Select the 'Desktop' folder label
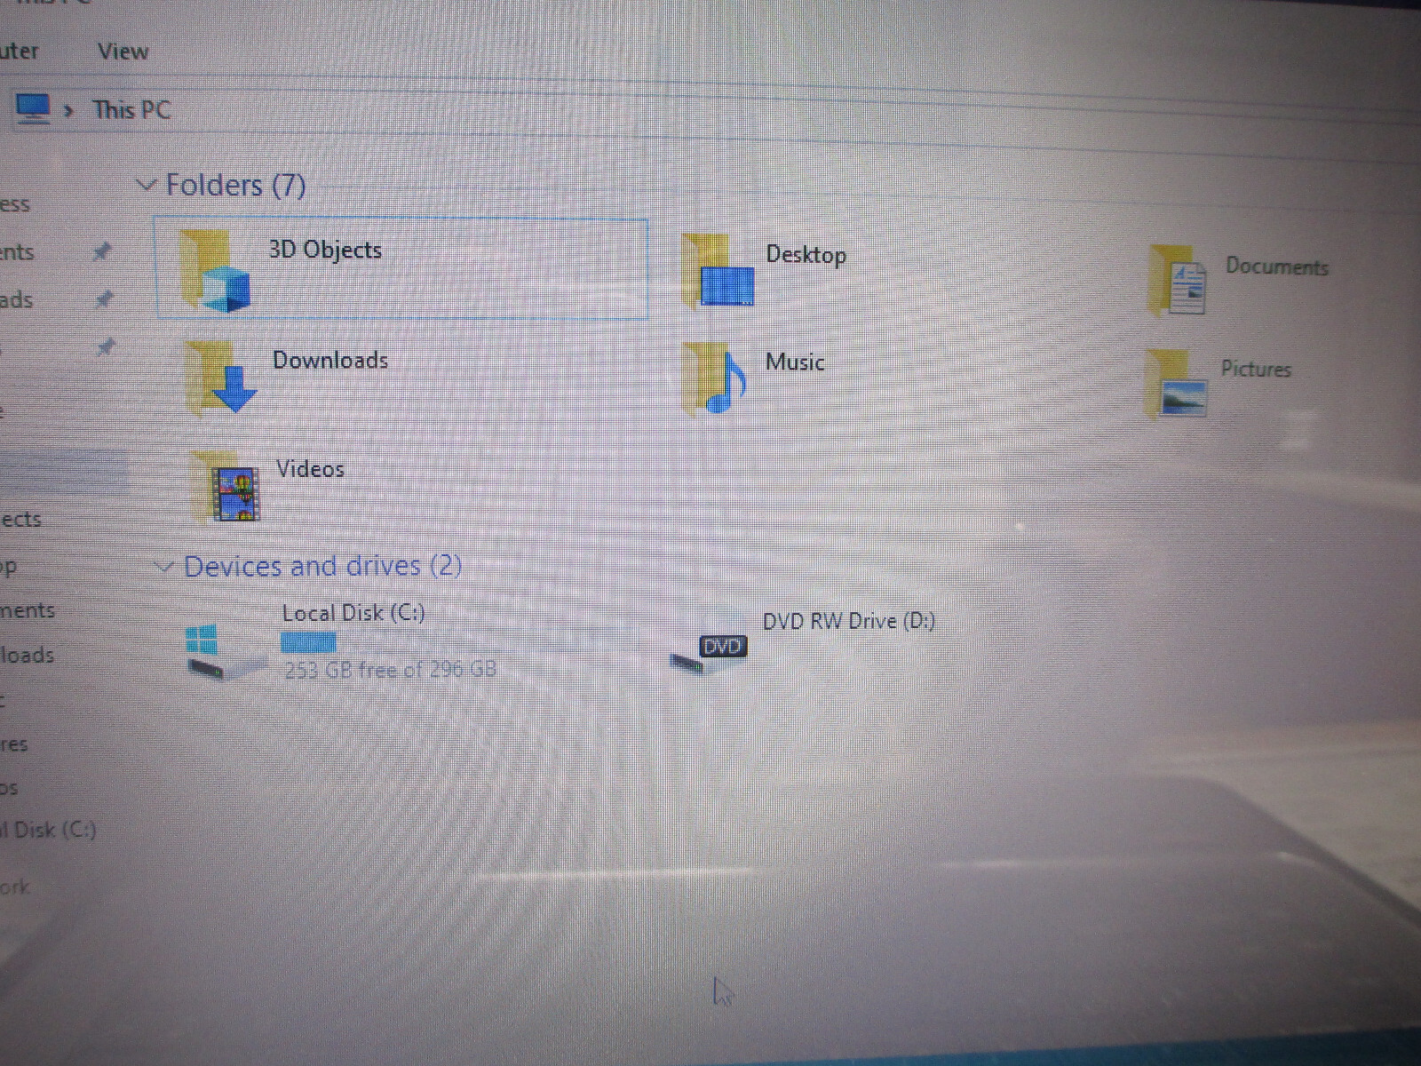This screenshot has height=1066, width=1421. [x=806, y=255]
